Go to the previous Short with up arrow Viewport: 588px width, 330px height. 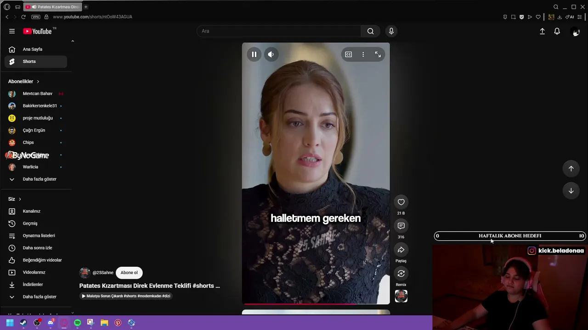pyautogui.click(x=571, y=169)
